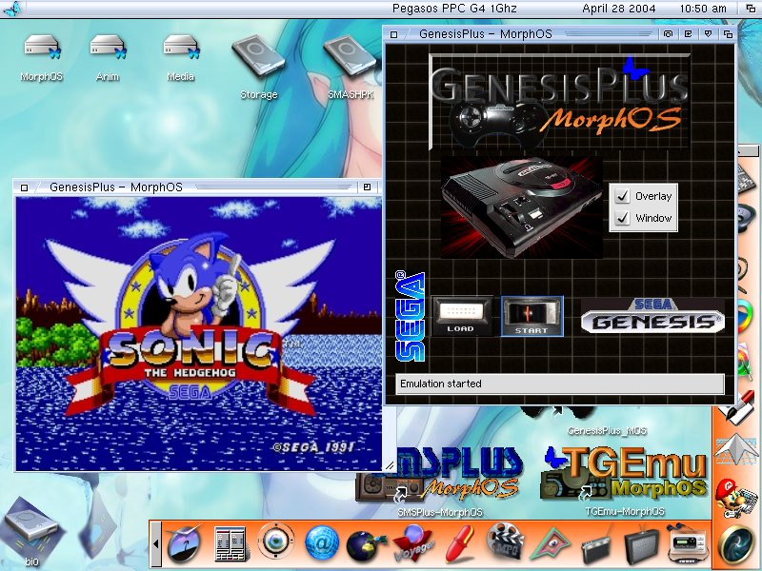The height and width of the screenshot is (571, 762).
Task: Collapse the dock using left arrow
Action: coord(156,543)
